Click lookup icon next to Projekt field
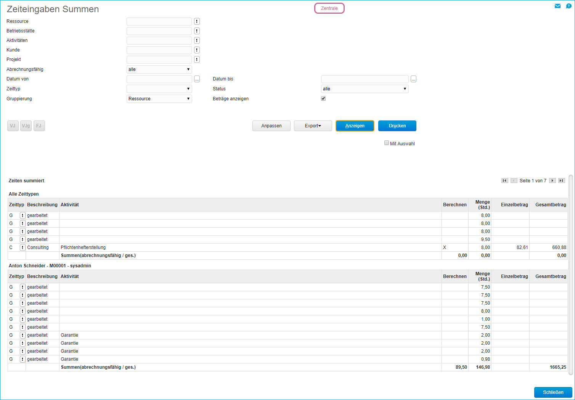Screen dimensions: 575x400 coord(197,59)
